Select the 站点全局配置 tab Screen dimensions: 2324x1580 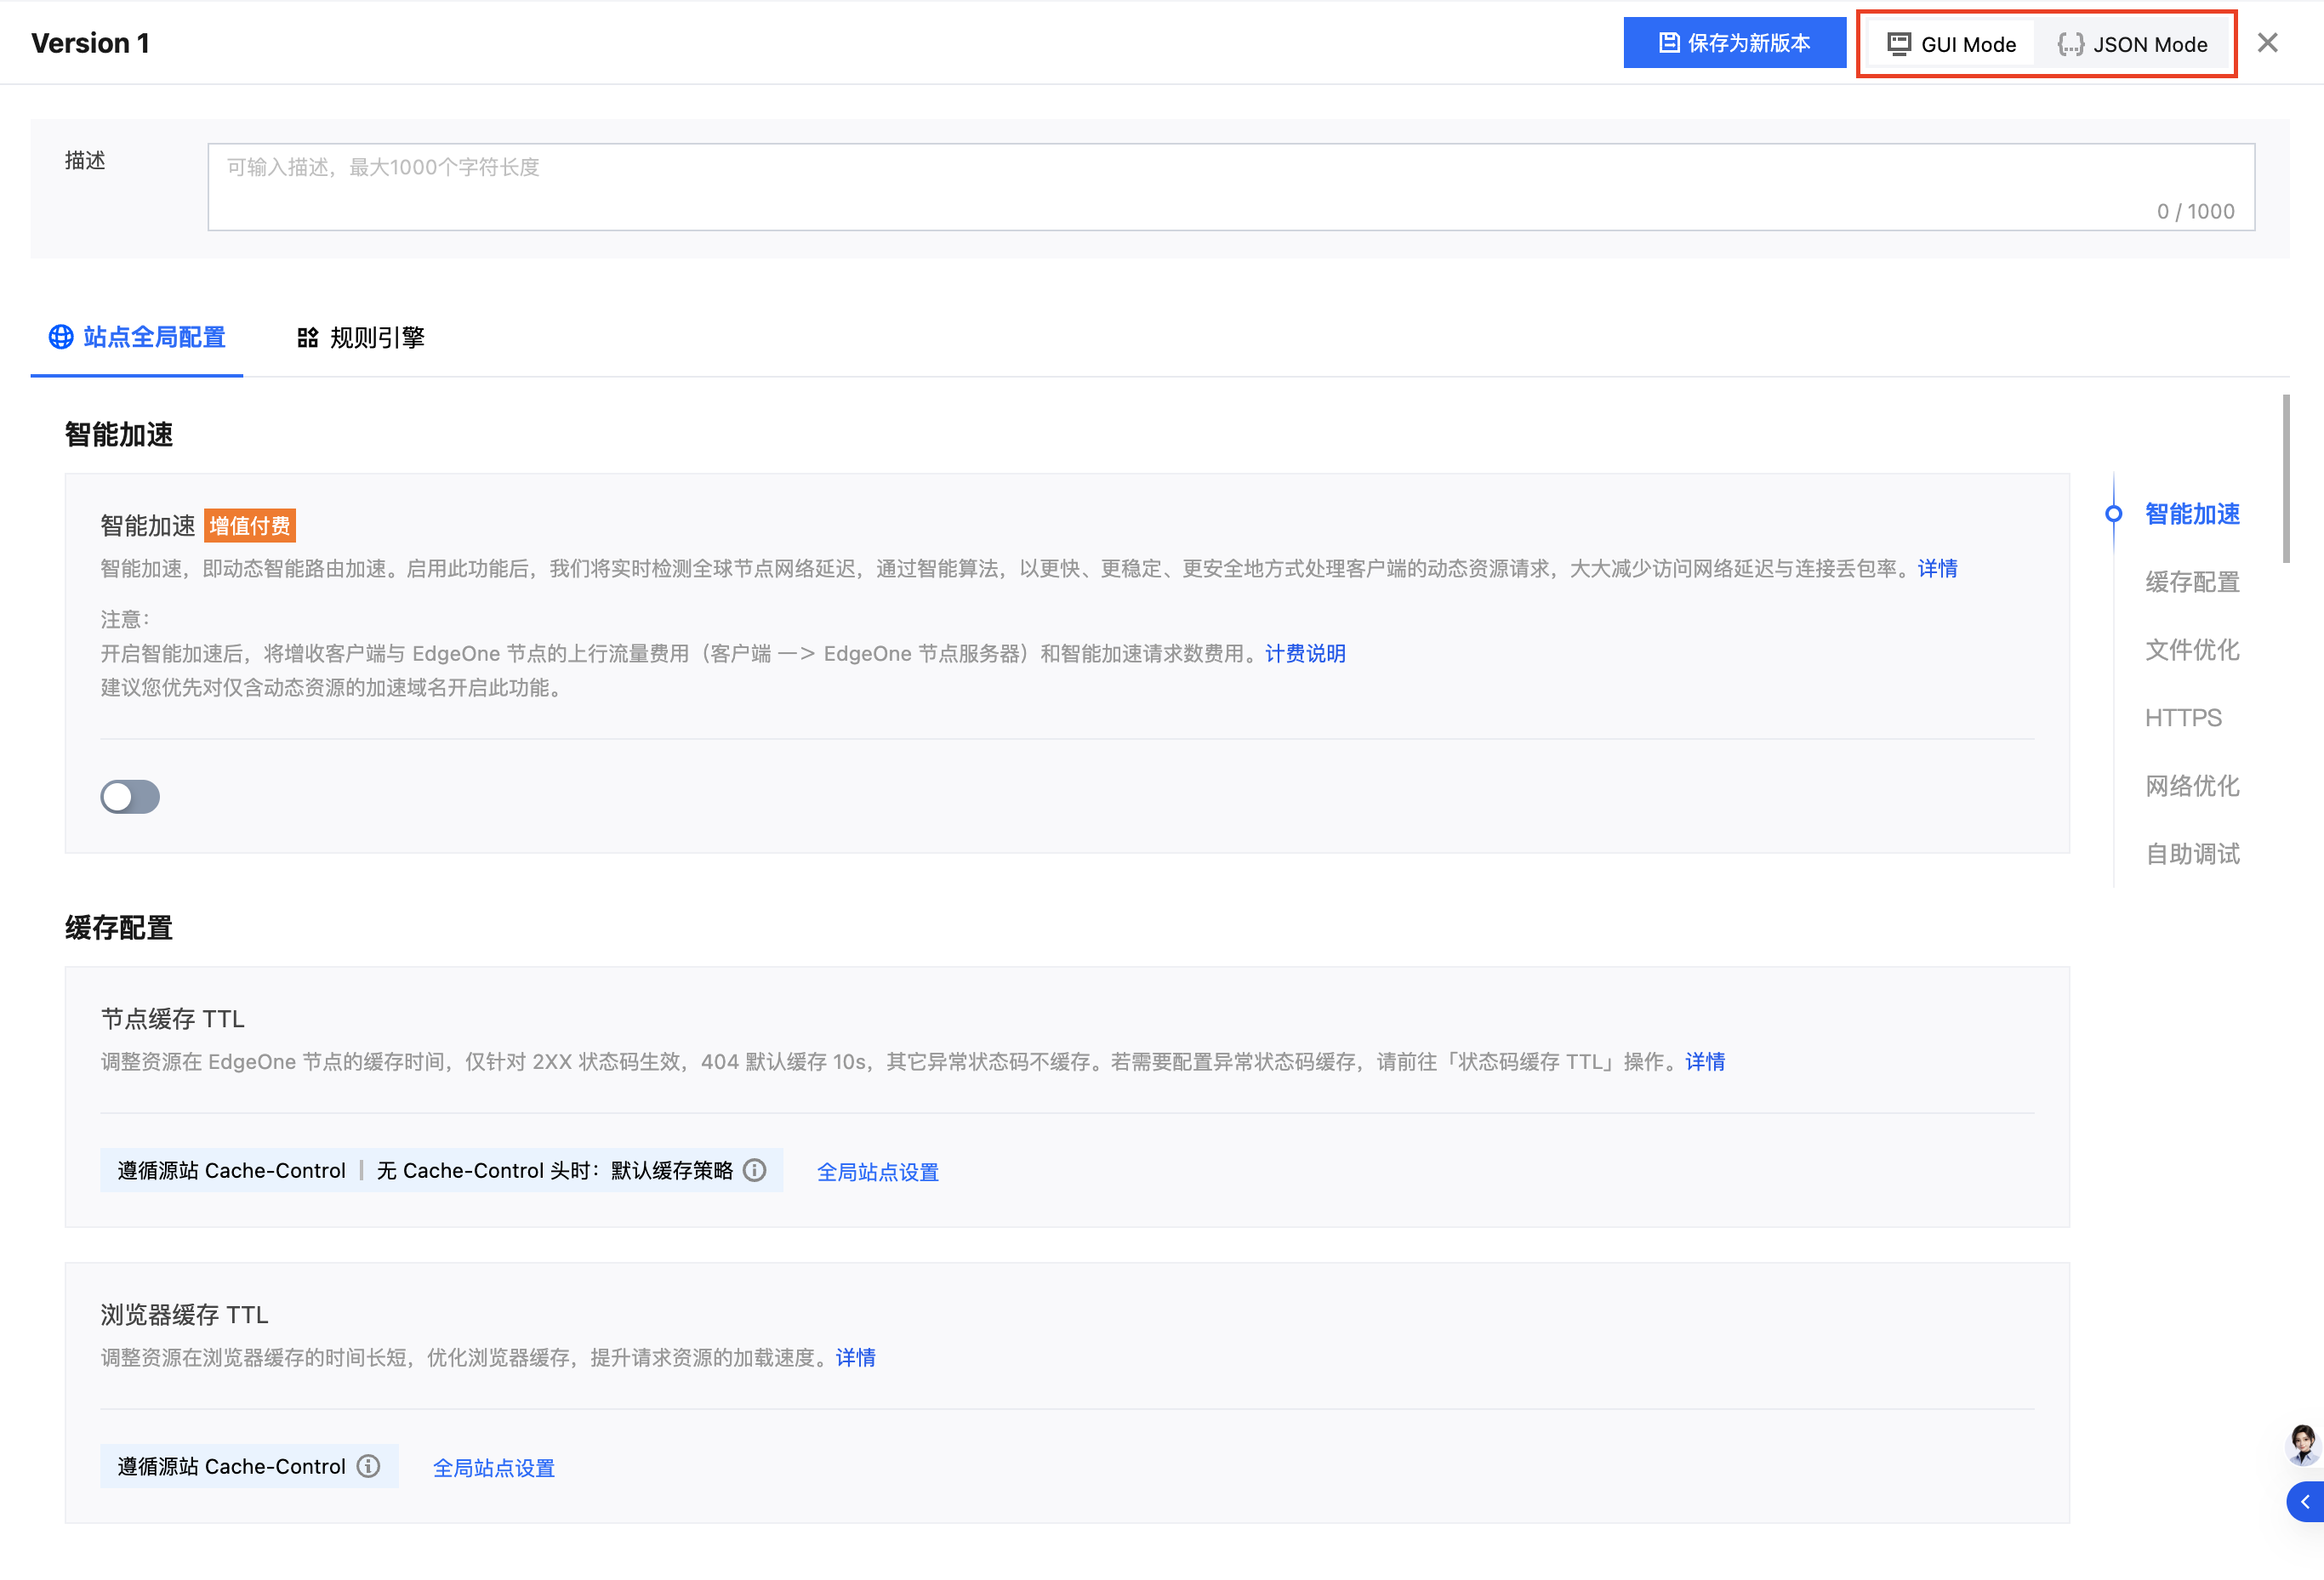137,338
